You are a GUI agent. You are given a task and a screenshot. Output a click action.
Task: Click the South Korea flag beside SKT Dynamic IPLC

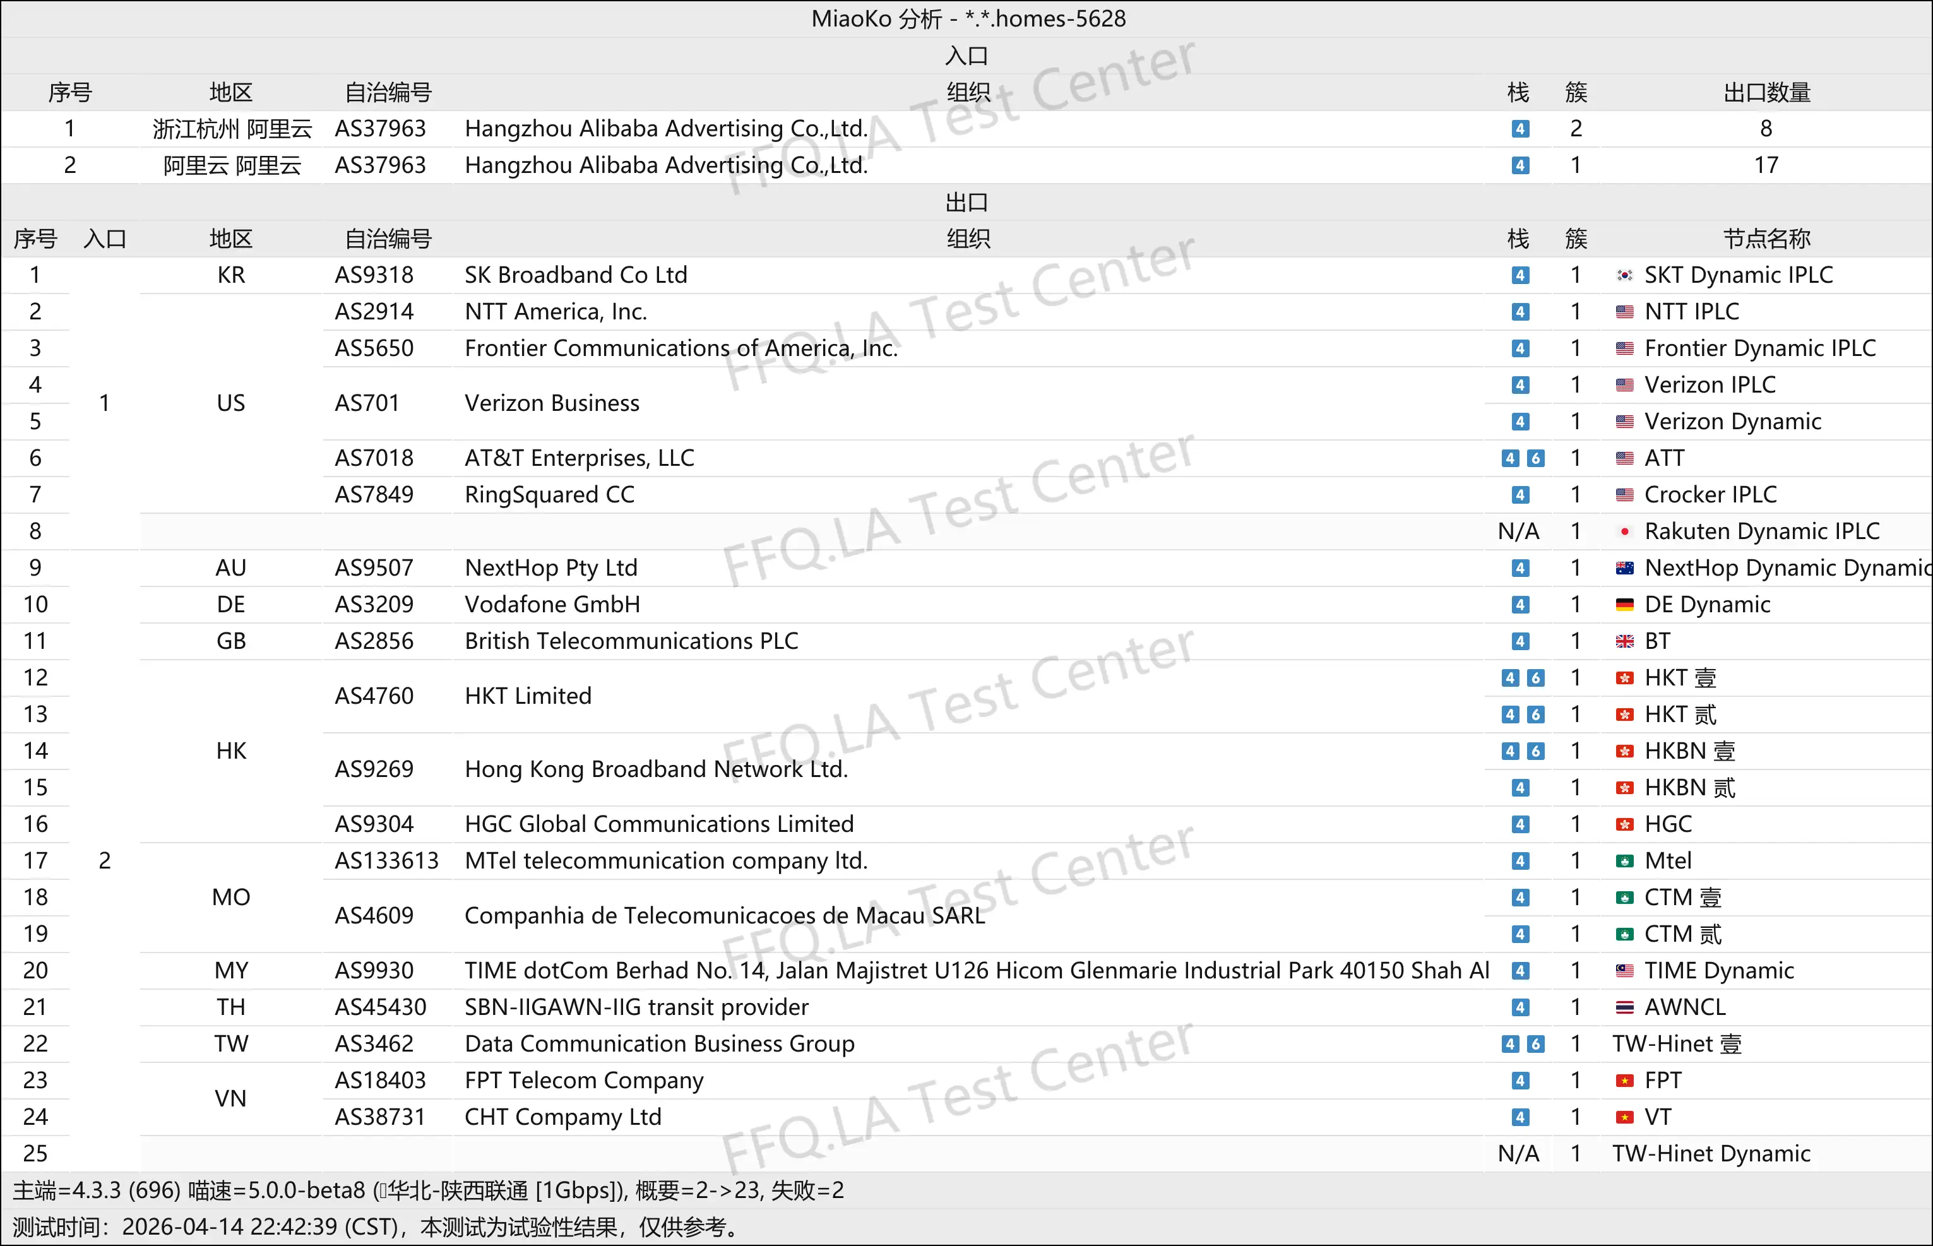(x=1624, y=276)
